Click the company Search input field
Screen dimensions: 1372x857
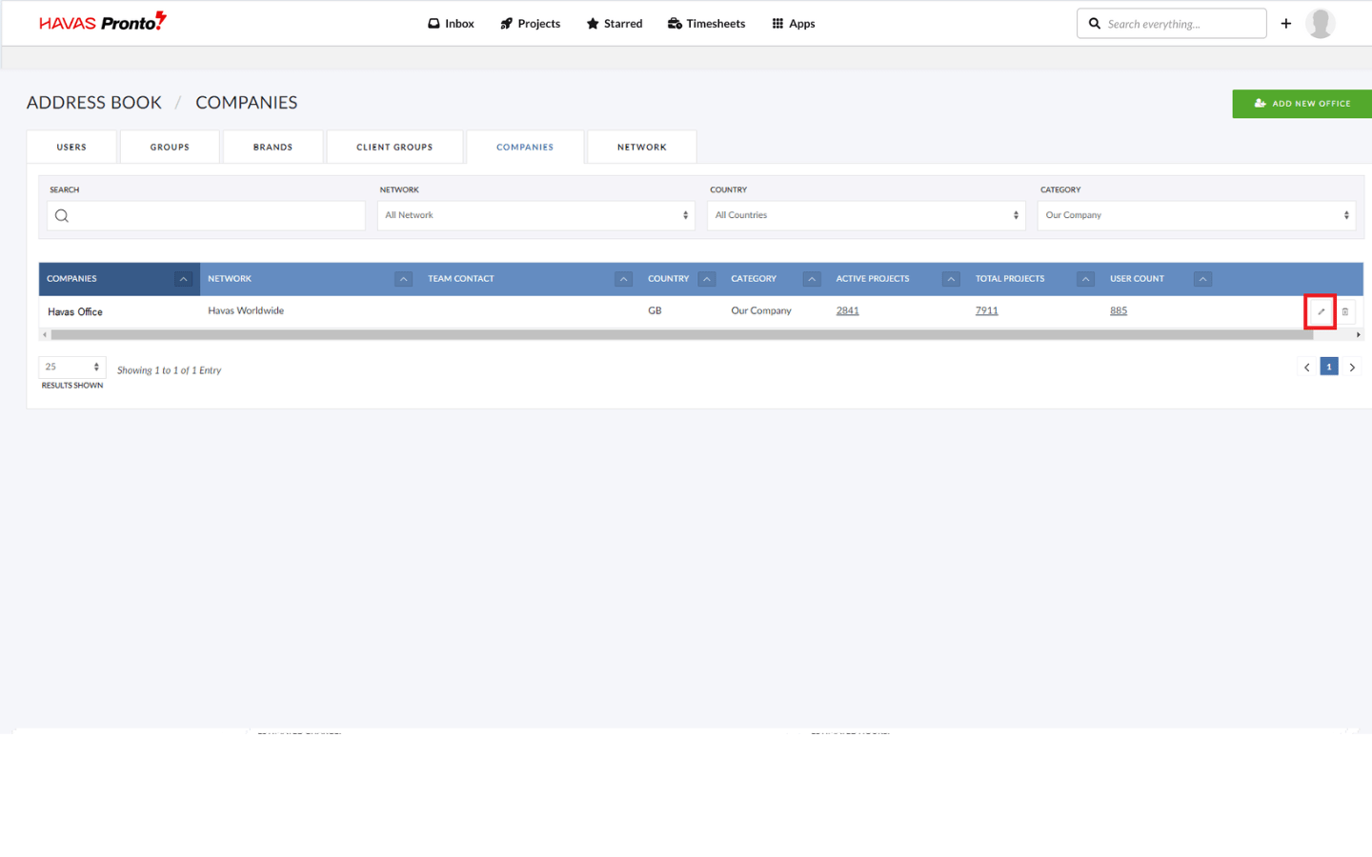pyautogui.click(x=206, y=215)
